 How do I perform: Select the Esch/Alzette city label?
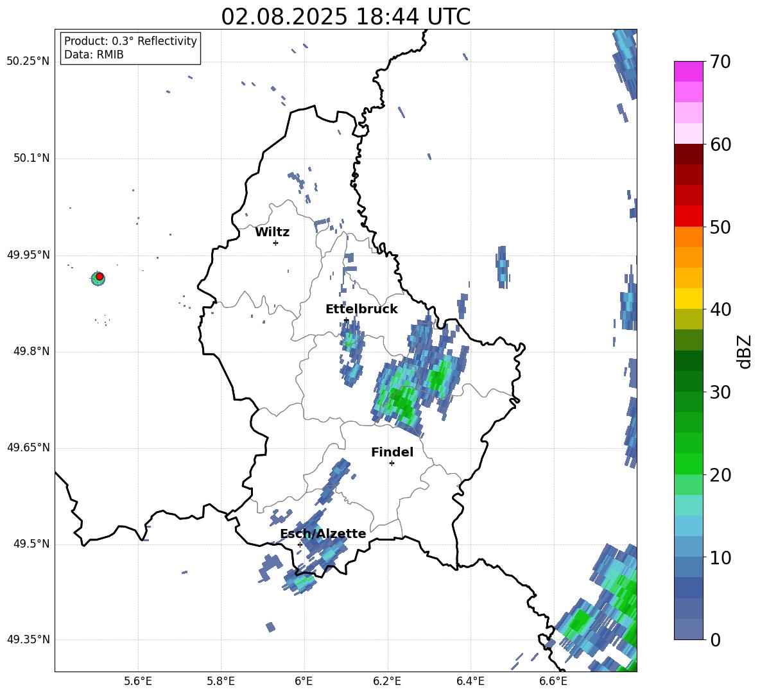click(323, 534)
